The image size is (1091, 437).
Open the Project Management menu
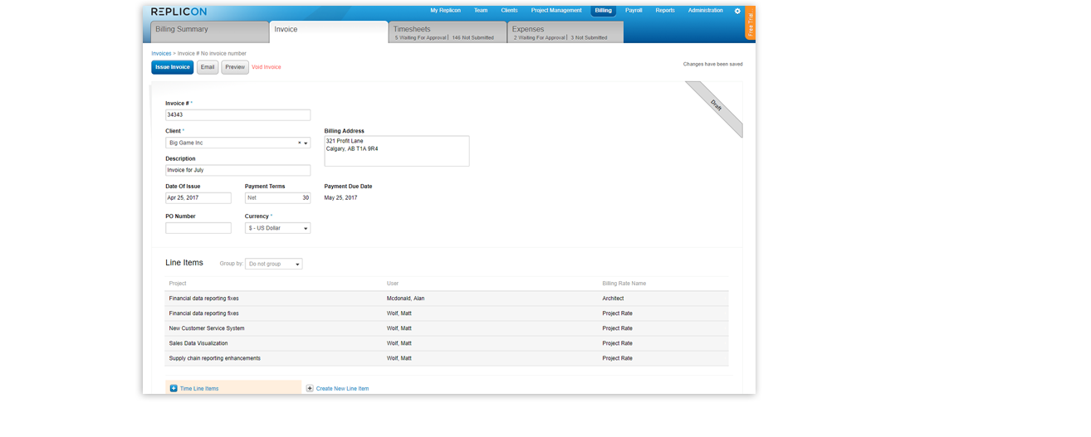click(556, 11)
